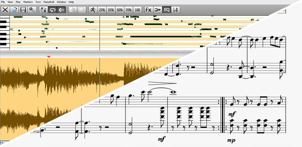
Task: Click the piano keyboard strip at left
Action: [5, 33]
